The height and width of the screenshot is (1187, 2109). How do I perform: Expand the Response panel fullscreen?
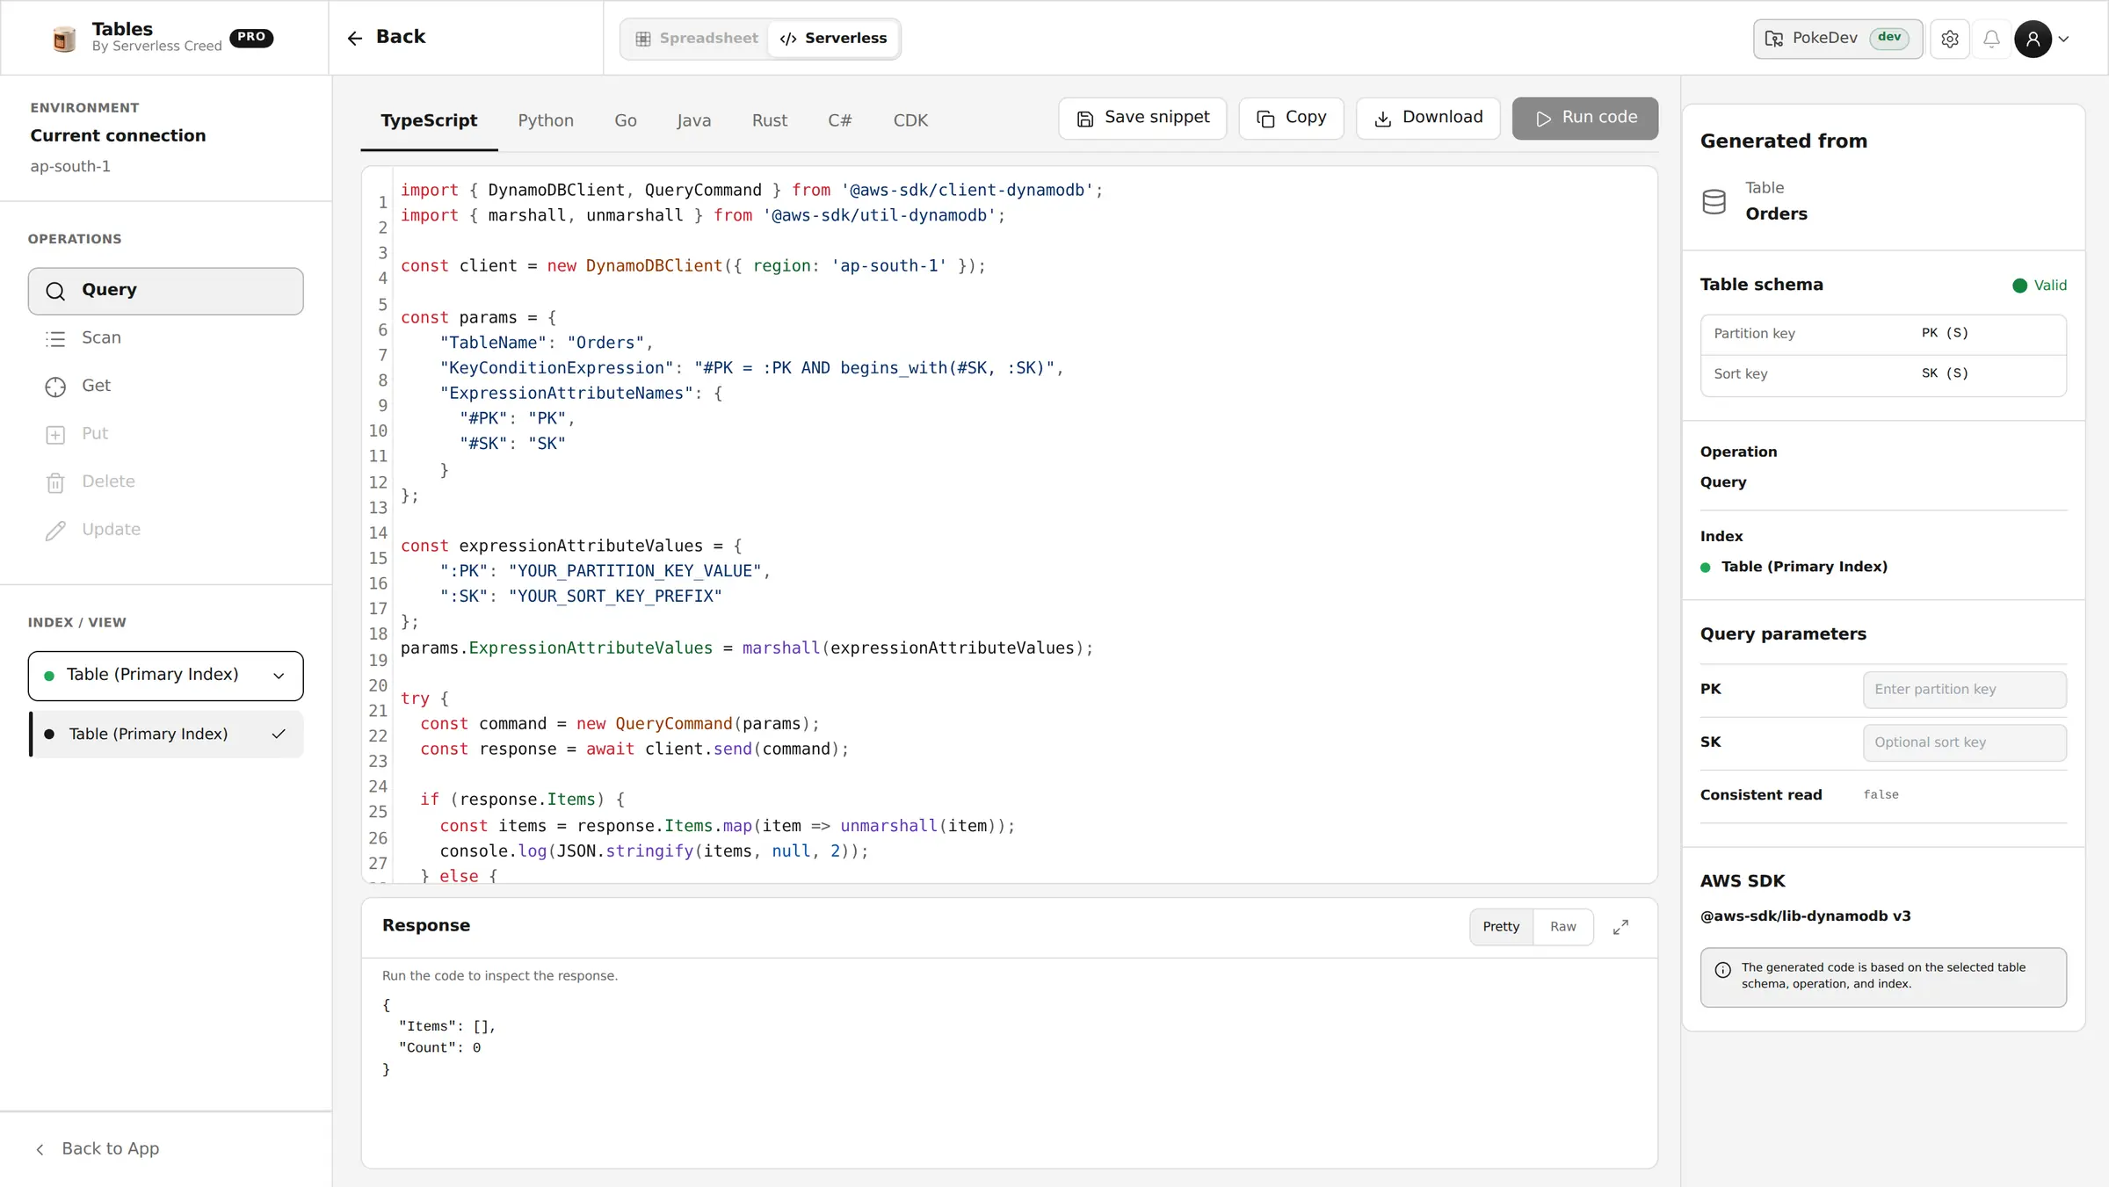1621,927
